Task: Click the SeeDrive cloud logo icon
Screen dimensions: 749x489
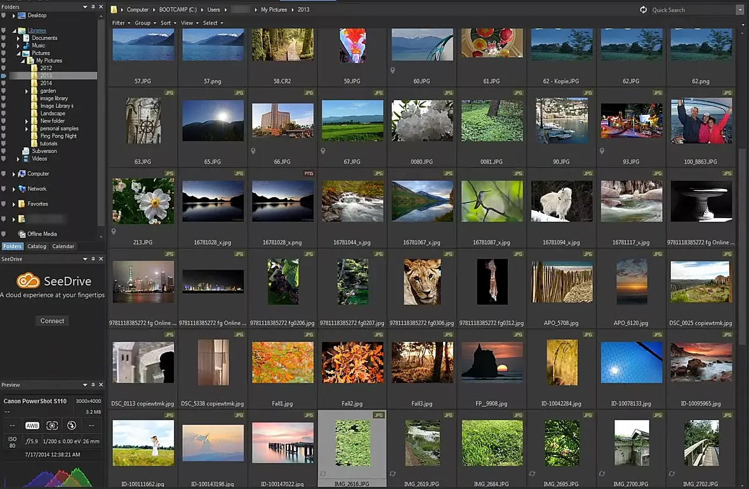Action: click(x=28, y=281)
